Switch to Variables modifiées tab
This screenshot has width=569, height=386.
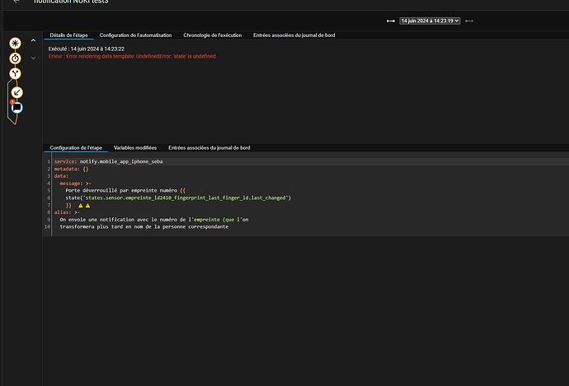click(x=135, y=148)
